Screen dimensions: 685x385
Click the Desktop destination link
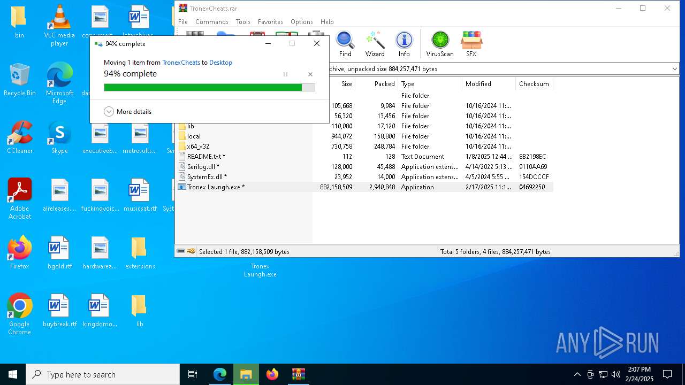220,63
